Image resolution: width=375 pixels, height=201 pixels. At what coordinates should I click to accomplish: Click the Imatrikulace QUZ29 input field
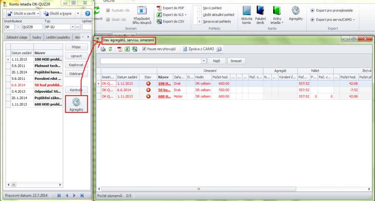click(x=32, y=27)
